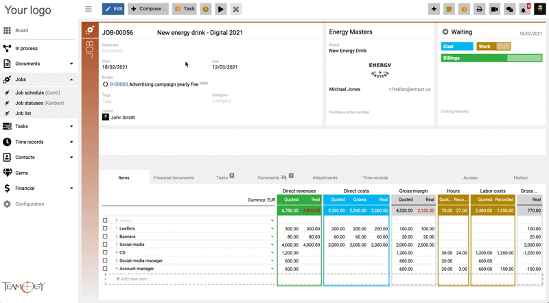
Task: Open the tools wrench icon in toolbar
Action: tap(236, 9)
